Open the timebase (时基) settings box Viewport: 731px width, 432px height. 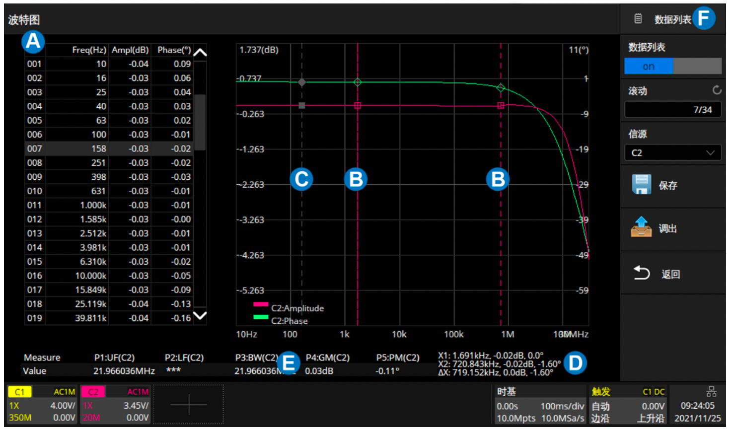pyautogui.click(x=540, y=405)
